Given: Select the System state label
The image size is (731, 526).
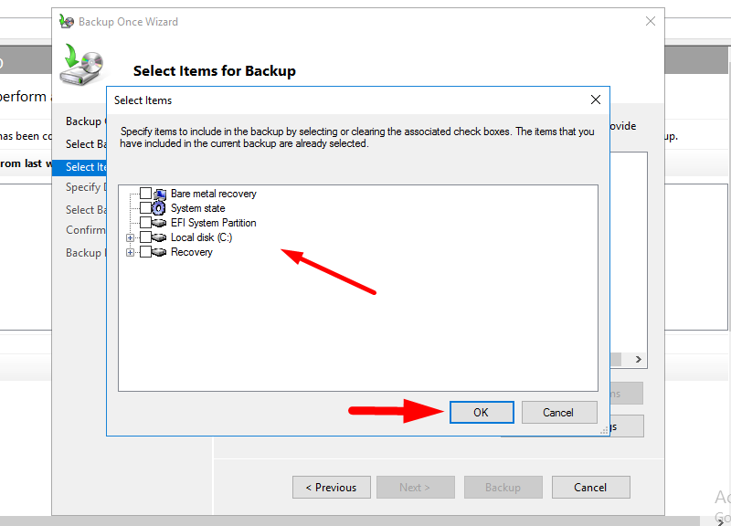Looking at the screenshot, I should tap(197, 208).
